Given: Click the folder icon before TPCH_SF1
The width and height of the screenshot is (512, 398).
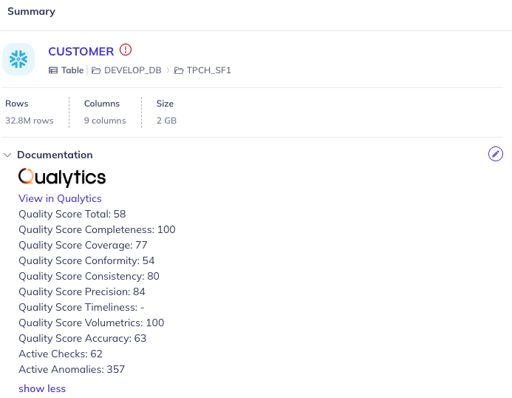Looking at the screenshot, I should coord(179,70).
